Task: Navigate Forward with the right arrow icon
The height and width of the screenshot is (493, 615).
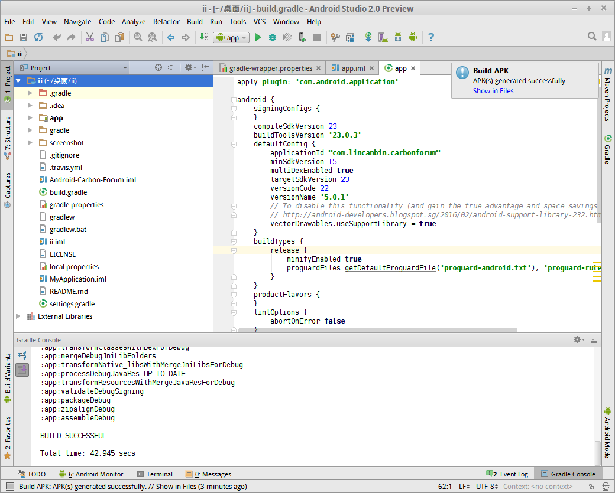Action: coord(186,37)
